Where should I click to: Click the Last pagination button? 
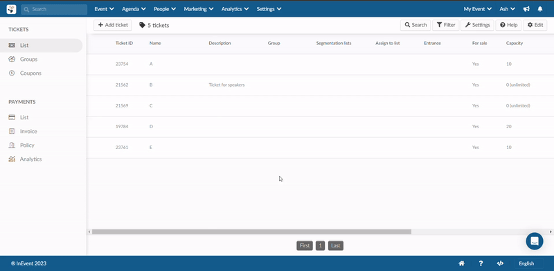336,245
